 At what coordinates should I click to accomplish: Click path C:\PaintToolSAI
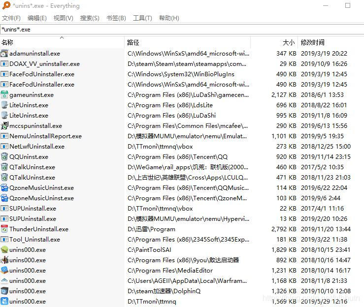coord(149,250)
